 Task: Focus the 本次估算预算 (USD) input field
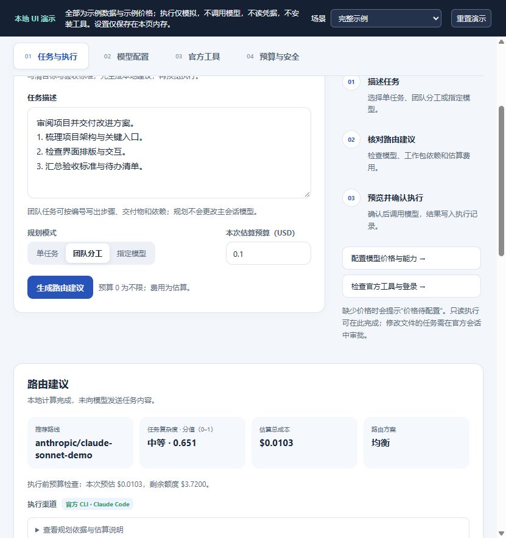pos(269,254)
